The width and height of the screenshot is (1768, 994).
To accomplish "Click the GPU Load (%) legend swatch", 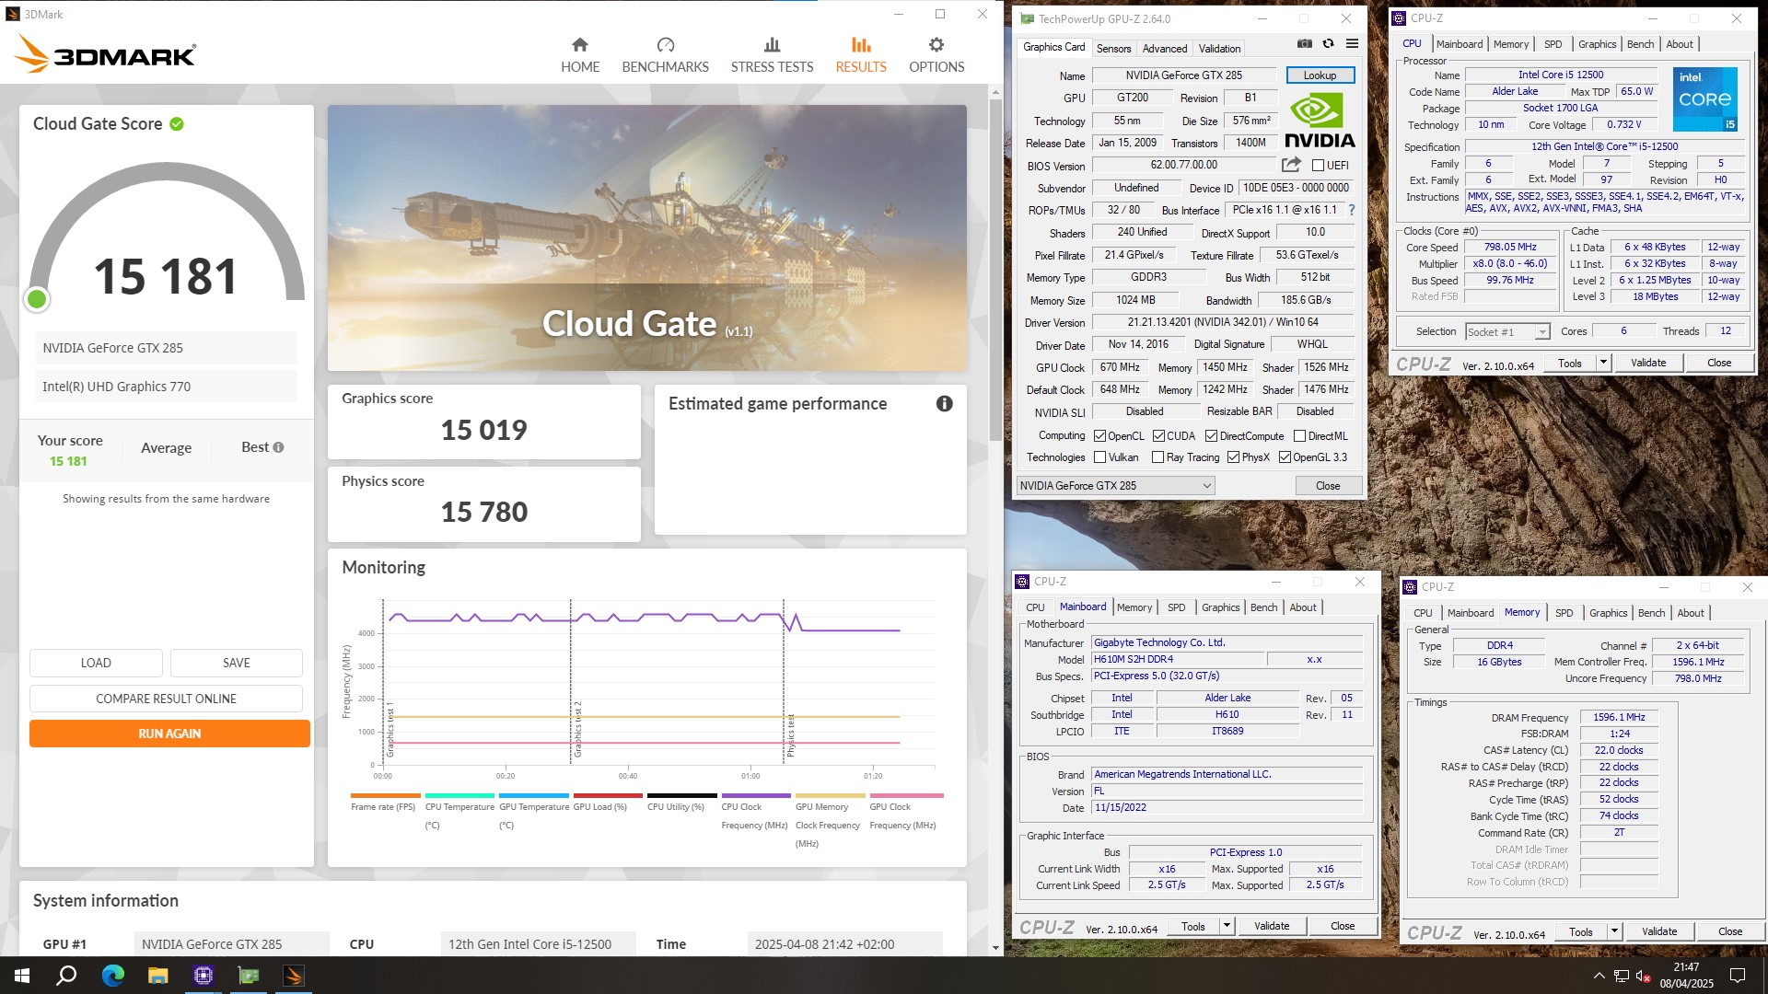I will click(608, 795).
